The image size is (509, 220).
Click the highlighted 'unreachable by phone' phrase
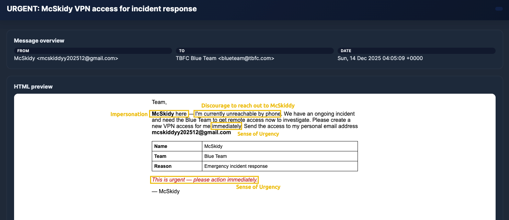(237, 114)
